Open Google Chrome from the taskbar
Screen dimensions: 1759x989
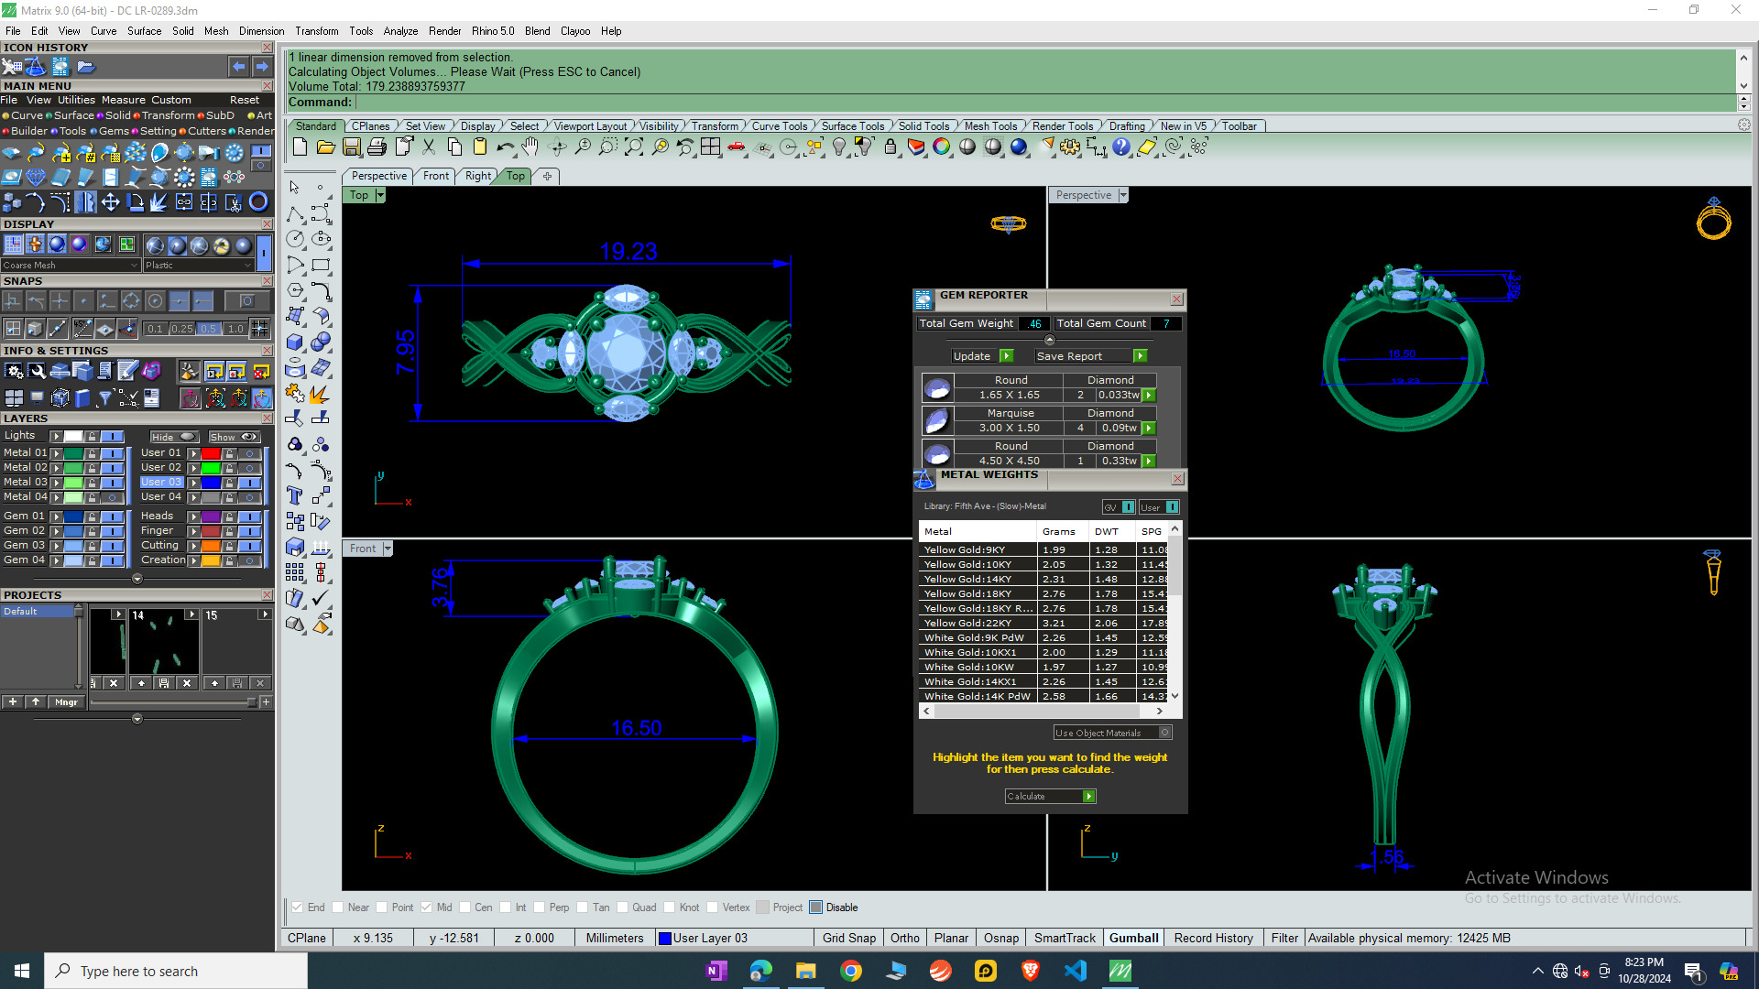click(851, 971)
